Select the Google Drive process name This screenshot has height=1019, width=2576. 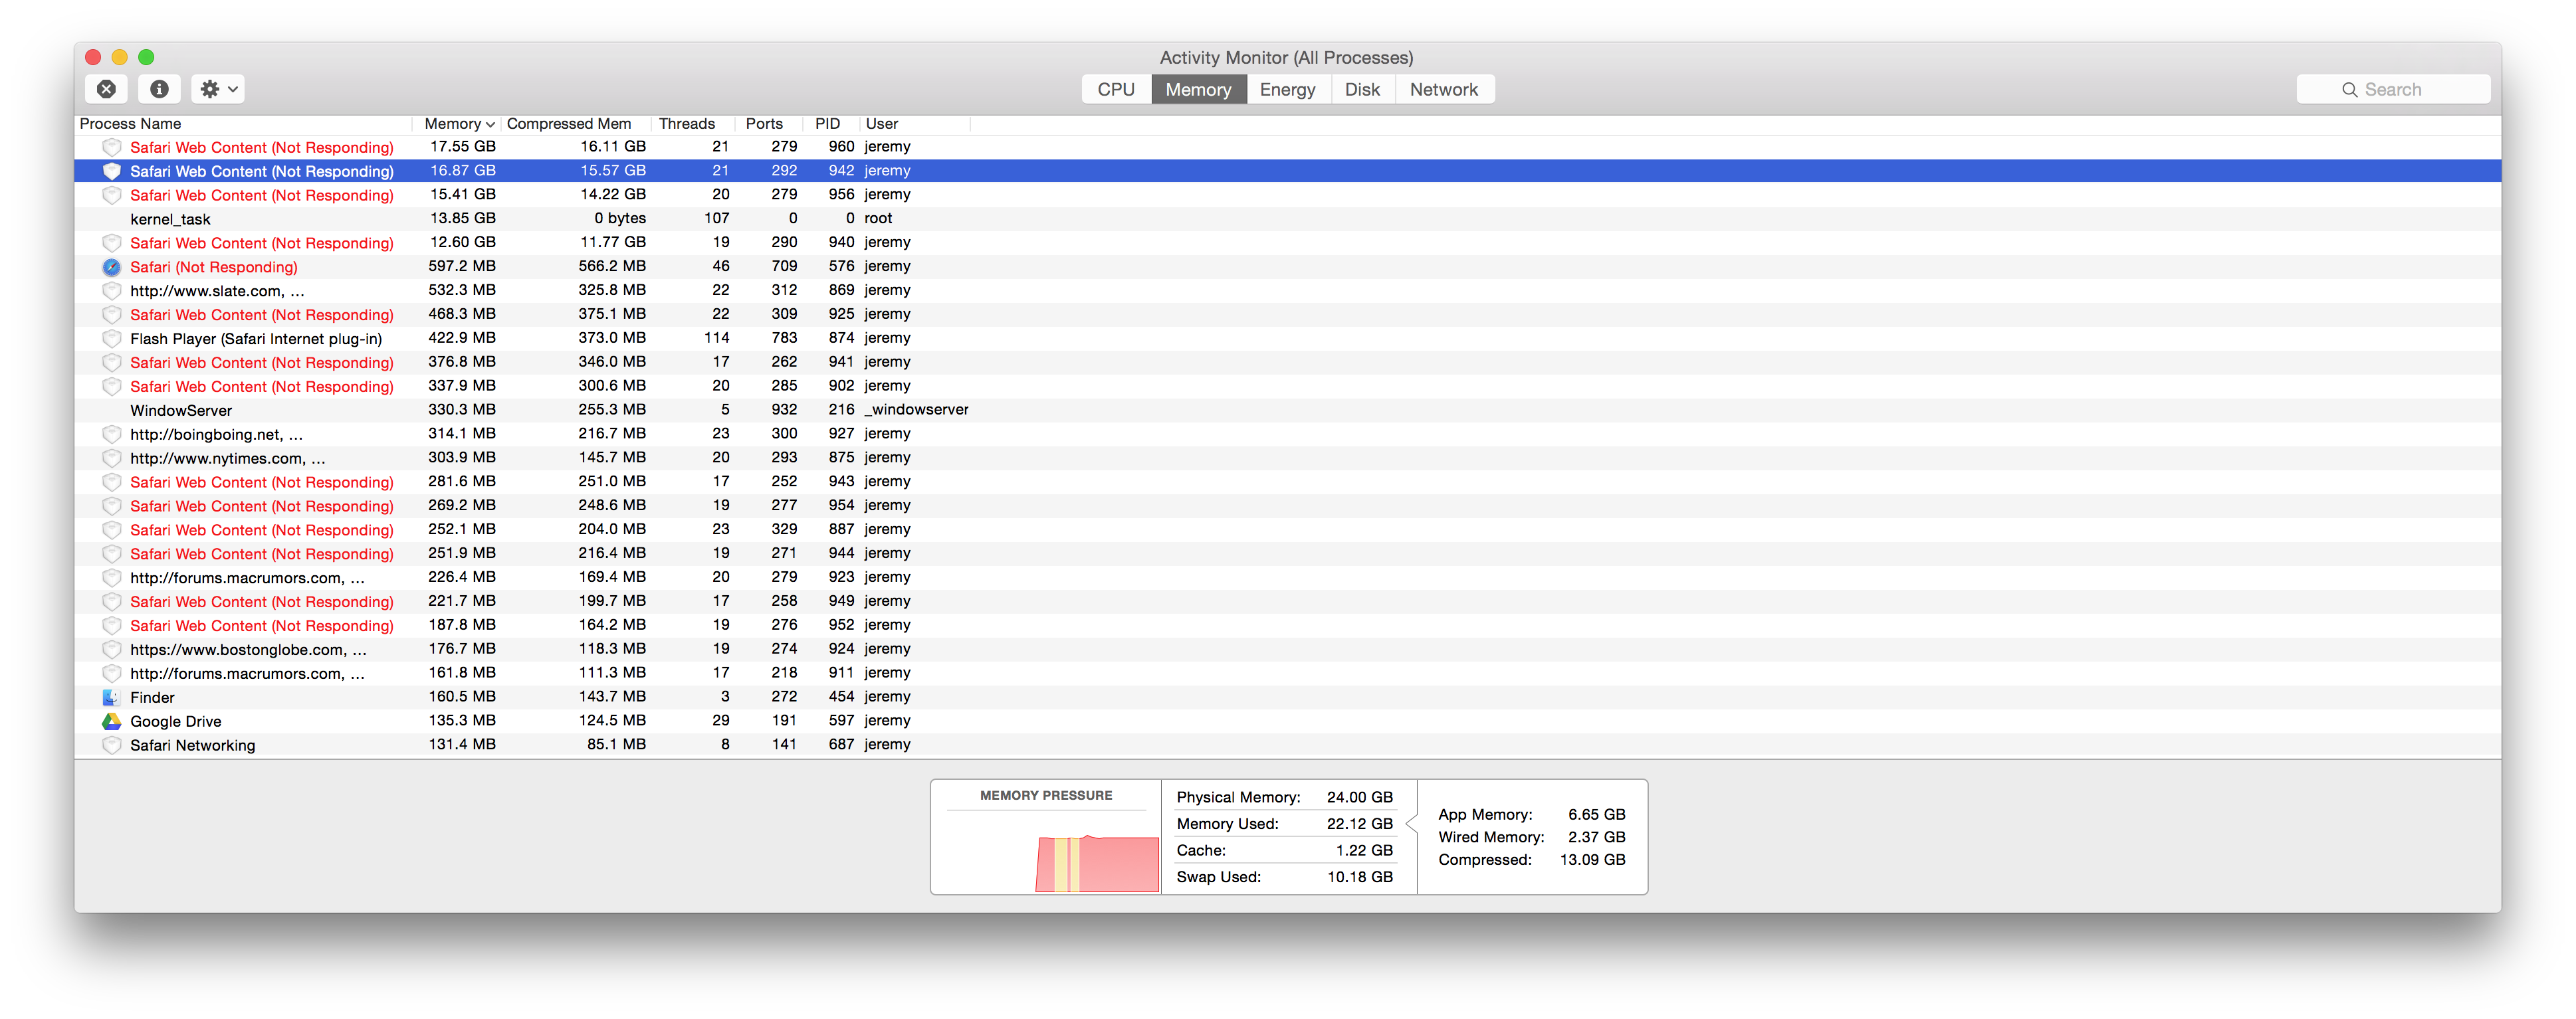(x=175, y=721)
